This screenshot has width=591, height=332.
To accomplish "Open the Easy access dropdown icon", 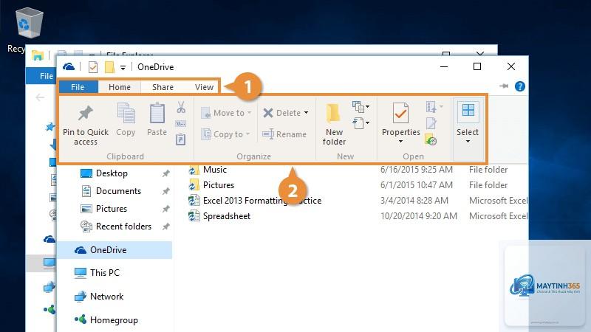I will coord(361,122).
